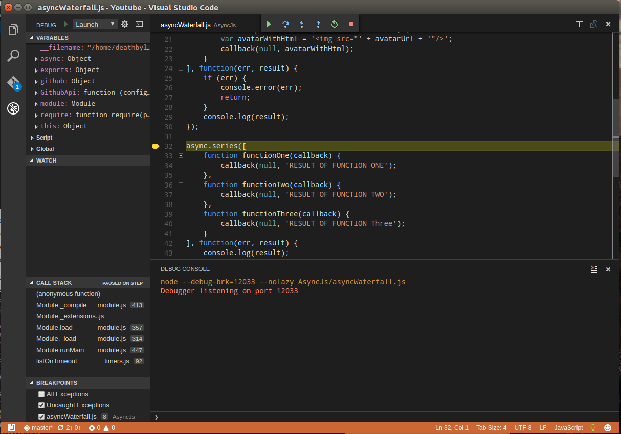Click the status bar leftmost window icon
The width and height of the screenshot is (621, 434).
click(x=12, y=428)
